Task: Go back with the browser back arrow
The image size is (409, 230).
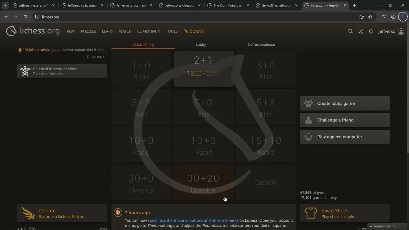Action: (6, 17)
